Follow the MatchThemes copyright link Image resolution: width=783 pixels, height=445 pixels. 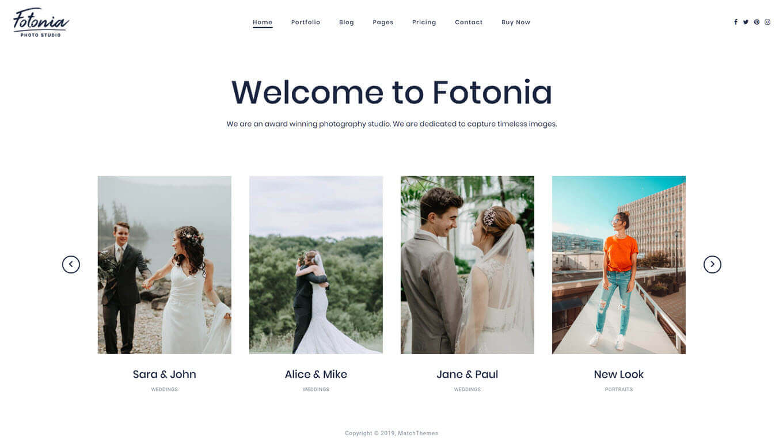[418, 433]
